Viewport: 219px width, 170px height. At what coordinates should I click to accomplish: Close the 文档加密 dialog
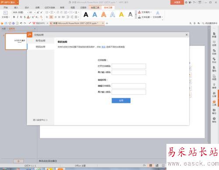point(187,35)
